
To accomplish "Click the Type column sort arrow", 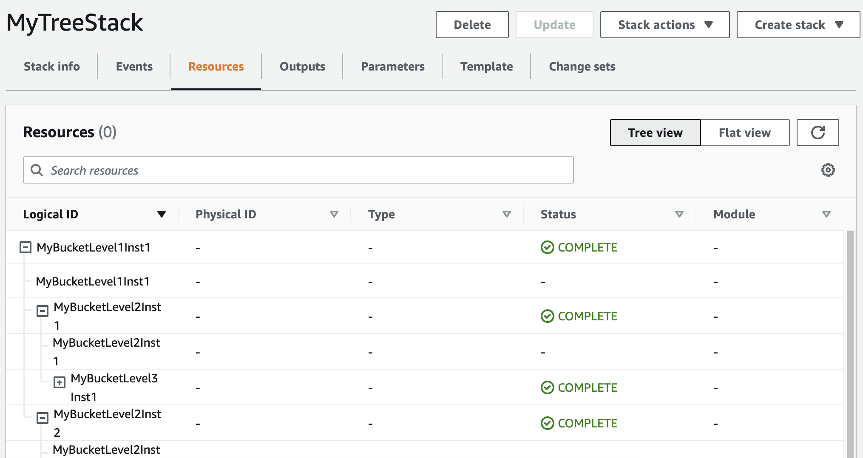I will (506, 214).
